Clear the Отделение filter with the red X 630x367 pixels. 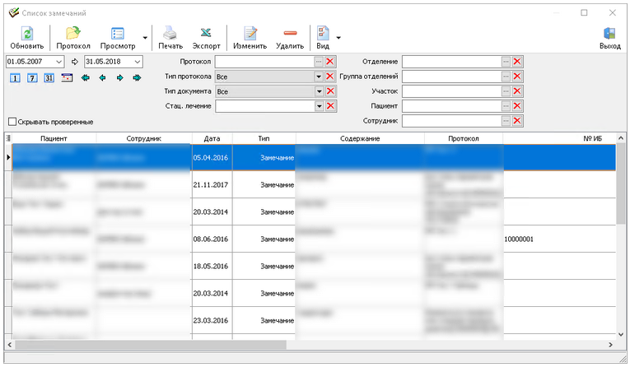coord(517,62)
